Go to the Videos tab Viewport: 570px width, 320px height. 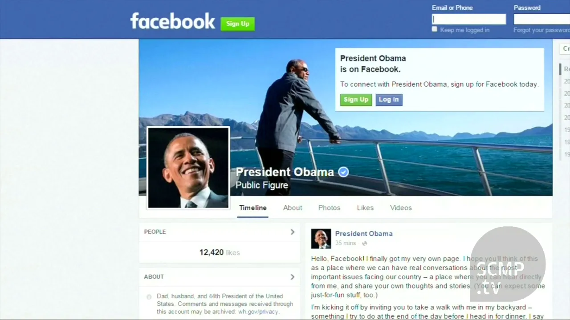pyautogui.click(x=401, y=208)
